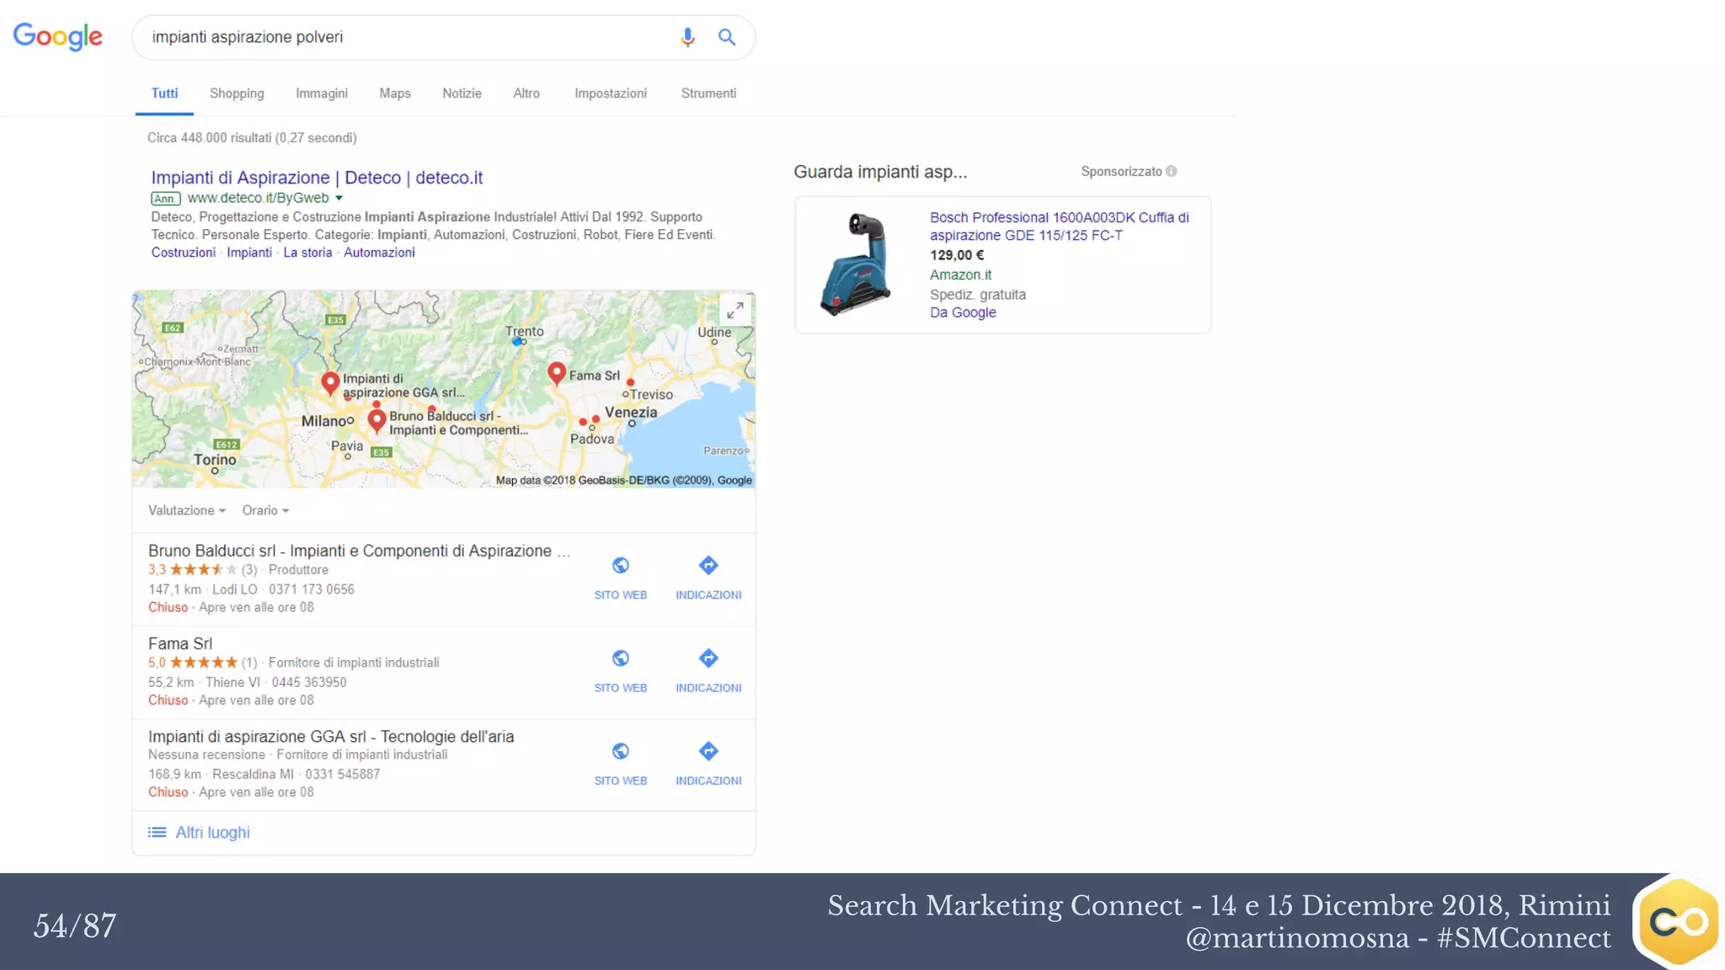The height and width of the screenshot is (970, 1725).
Task: Click the Sponsorizzato info icon
Action: [1171, 171]
